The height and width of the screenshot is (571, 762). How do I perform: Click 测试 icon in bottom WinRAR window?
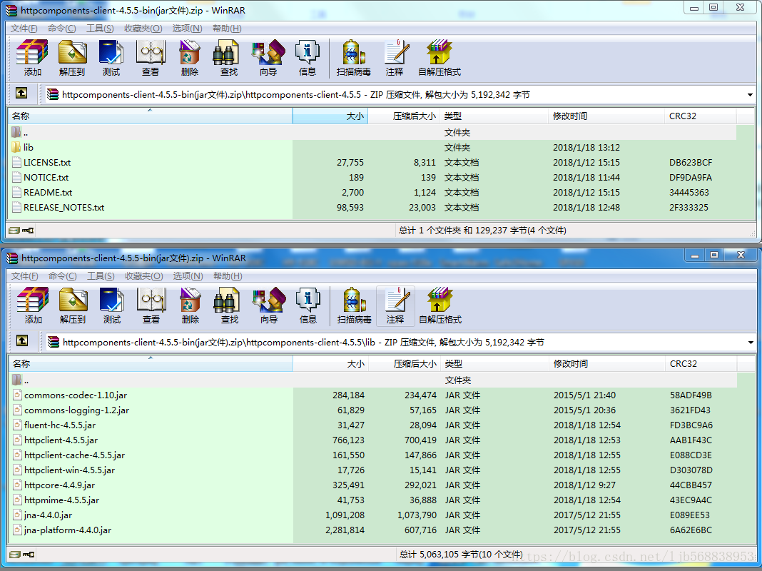tap(112, 305)
